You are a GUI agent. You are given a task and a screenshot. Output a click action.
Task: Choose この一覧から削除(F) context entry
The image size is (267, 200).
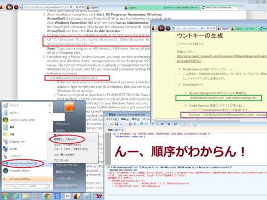[72, 154]
